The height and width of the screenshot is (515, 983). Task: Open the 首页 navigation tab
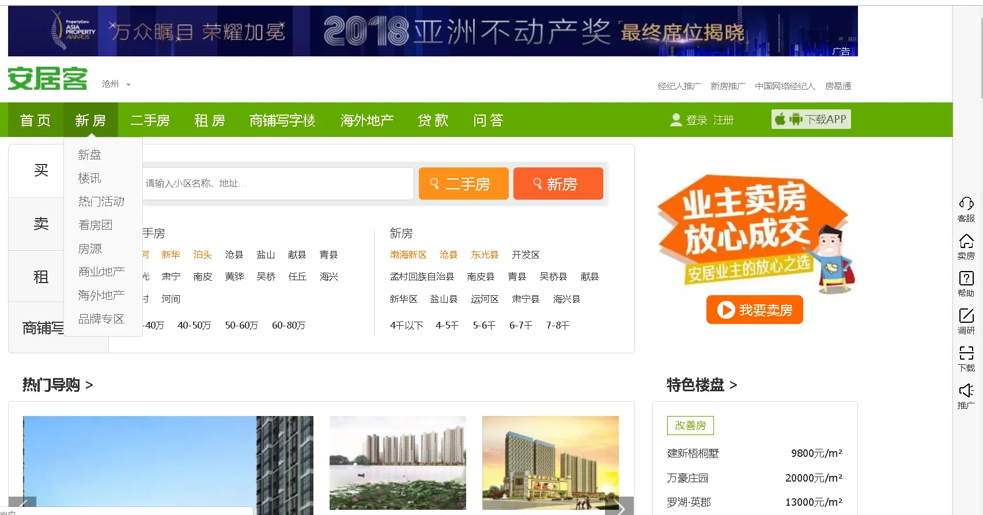pos(35,120)
